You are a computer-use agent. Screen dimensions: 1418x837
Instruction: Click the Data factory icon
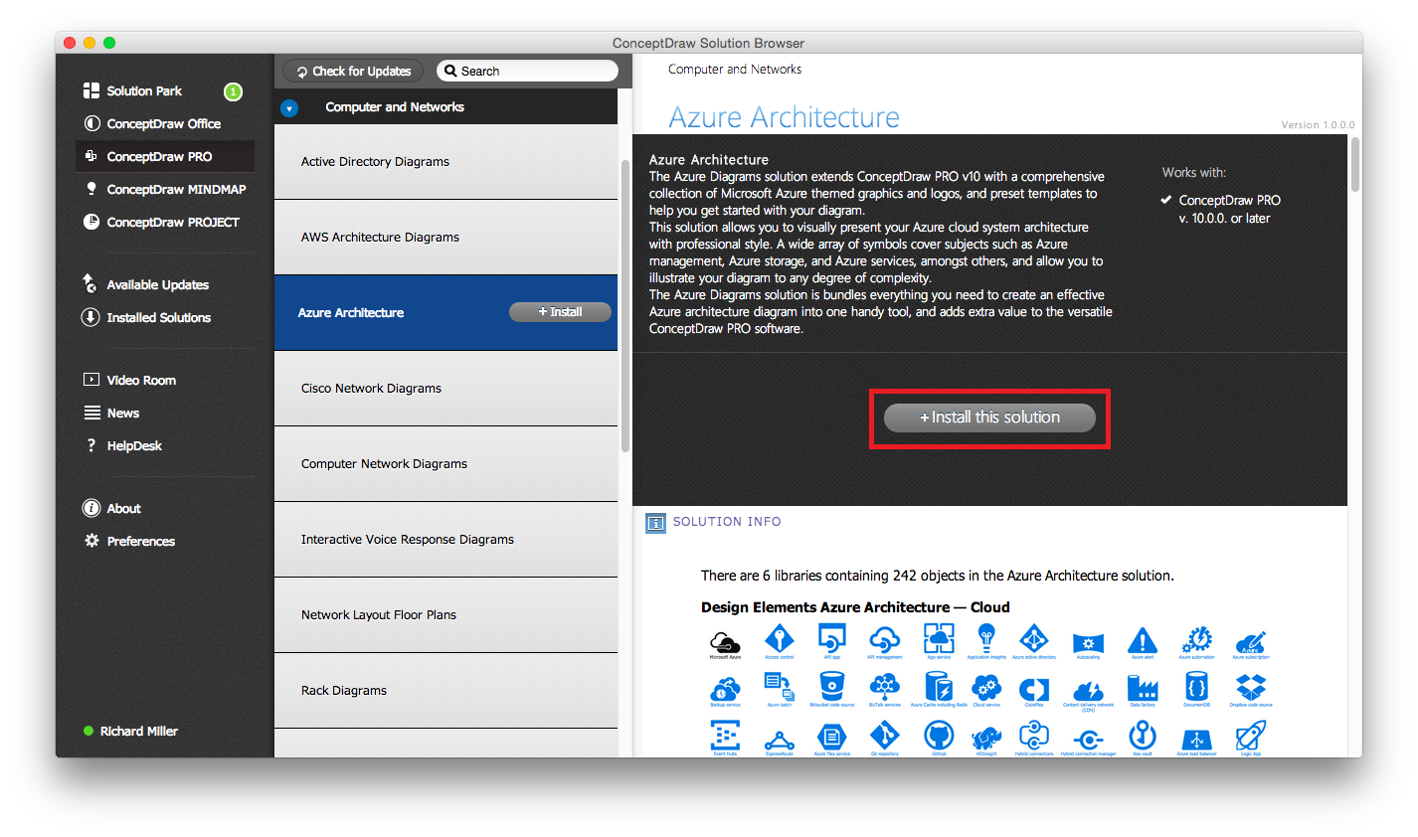[1143, 689]
